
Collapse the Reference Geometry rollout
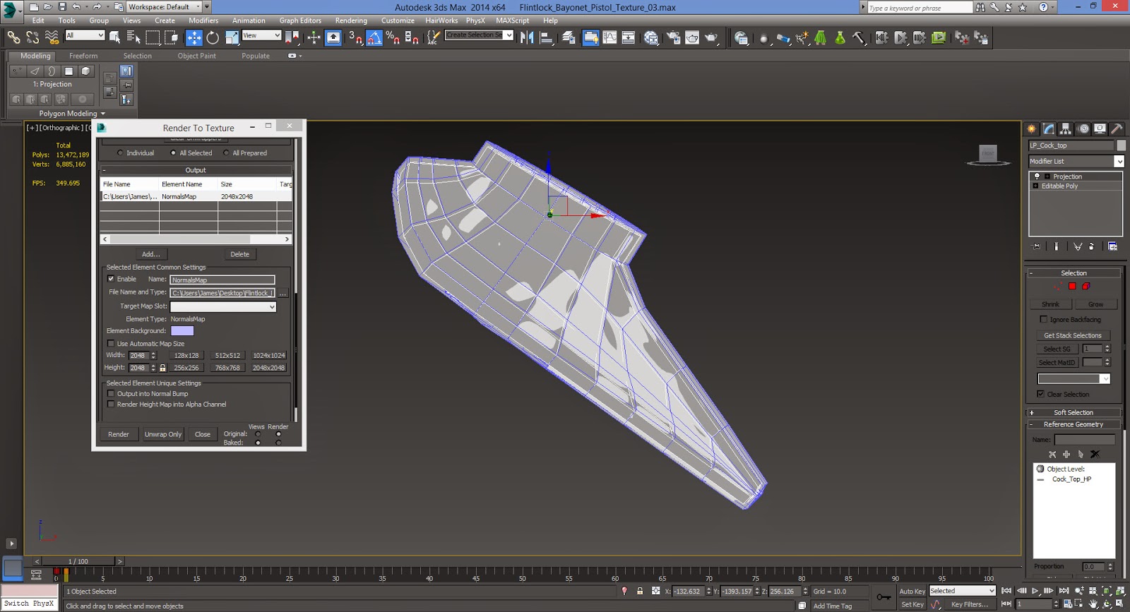[1073, 424]
